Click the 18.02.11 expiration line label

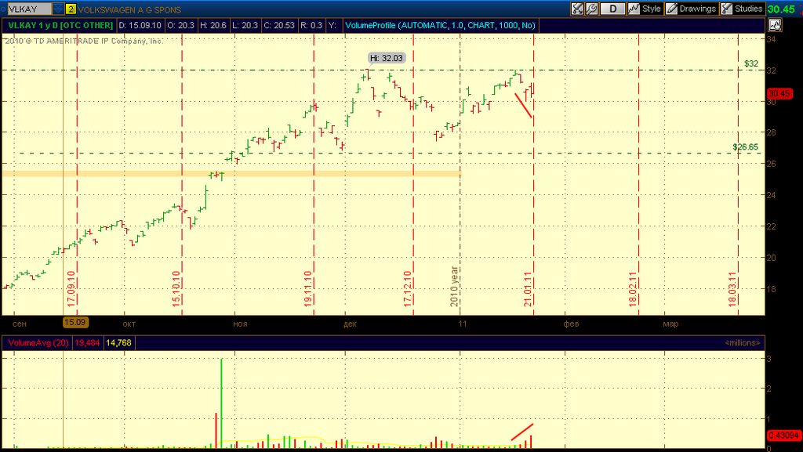[x=633, y=289]
